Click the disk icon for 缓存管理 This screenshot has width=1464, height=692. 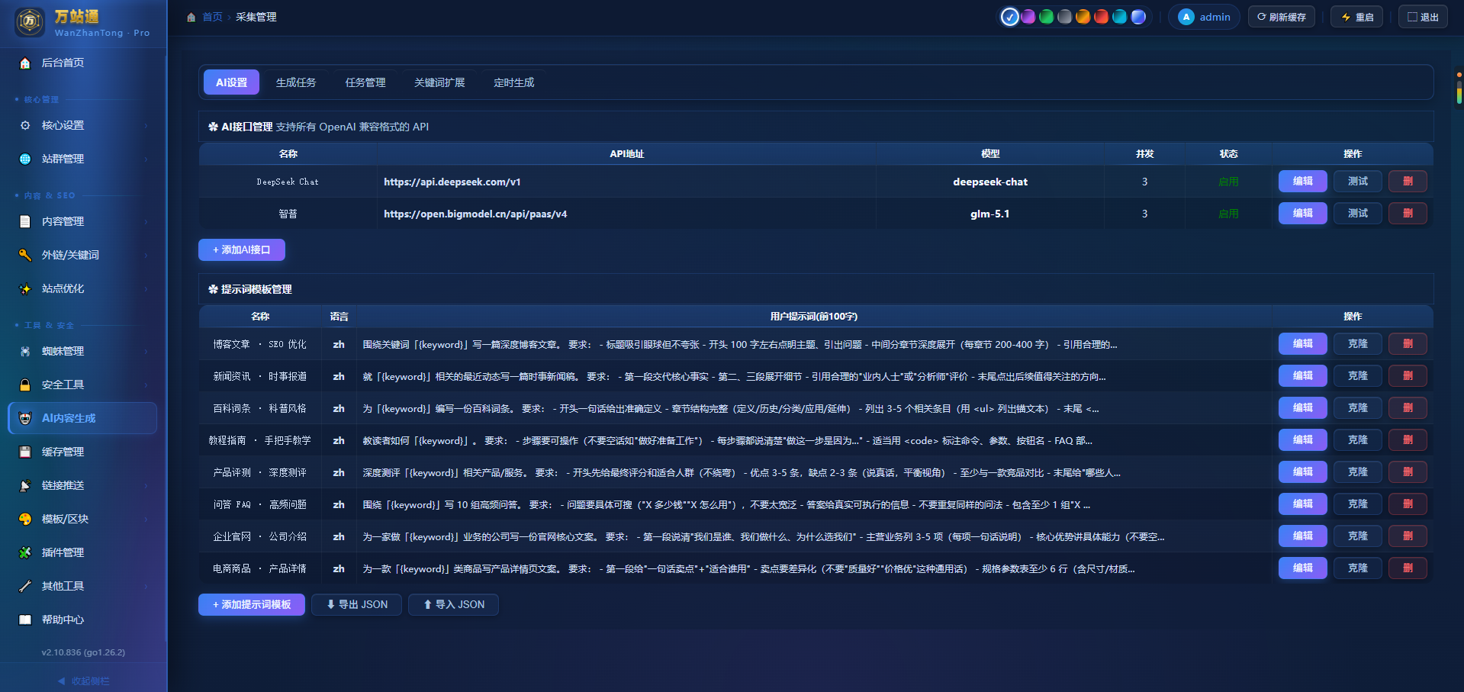click(x=25, y=452)
